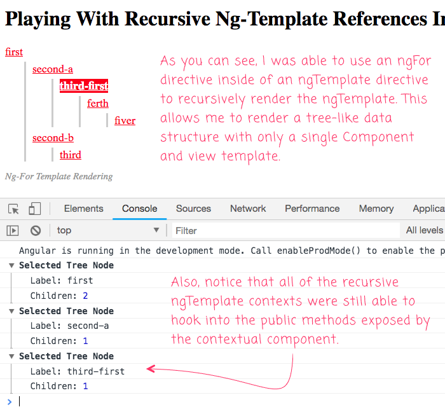The width and height of the screenshot is (445, 414).
Task: Toggle the device toolbar icon
Action: 34,209
